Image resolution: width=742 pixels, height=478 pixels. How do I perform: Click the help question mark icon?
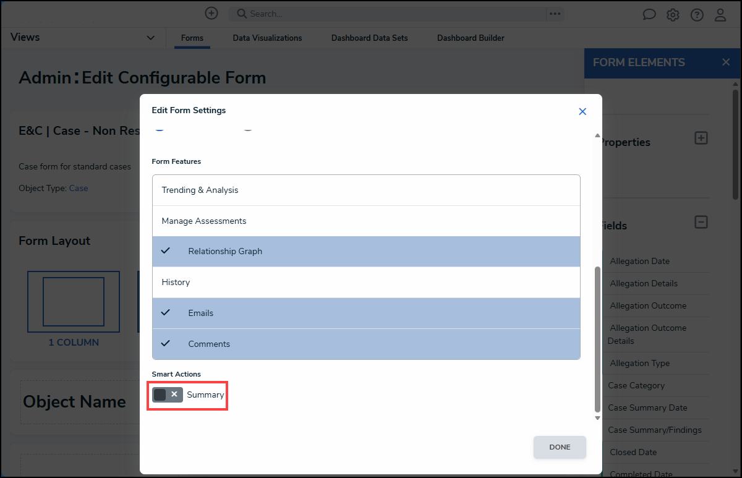point(697,15)
